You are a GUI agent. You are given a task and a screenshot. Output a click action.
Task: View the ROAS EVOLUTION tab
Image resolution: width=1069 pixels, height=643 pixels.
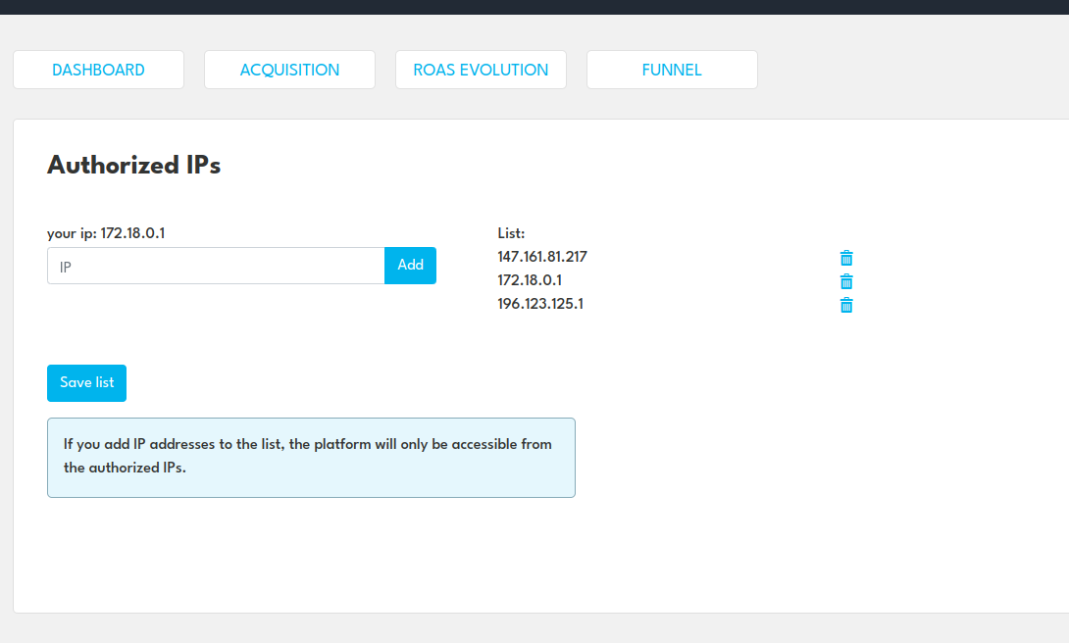(x=481, y=70)
